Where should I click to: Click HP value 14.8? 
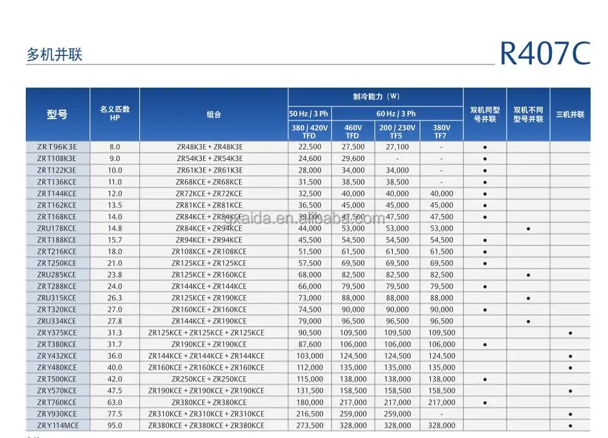[115, 228]
